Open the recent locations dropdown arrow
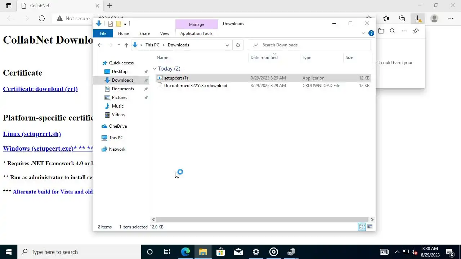This screenshot has height=259, width=461. point(119,45)
